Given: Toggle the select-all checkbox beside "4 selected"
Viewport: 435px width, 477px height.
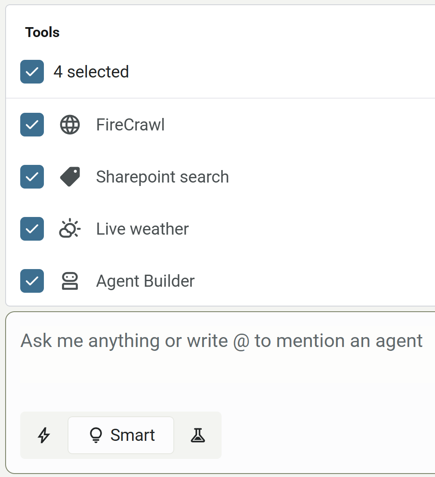Looking at the screenshot, I should point(32,72).
